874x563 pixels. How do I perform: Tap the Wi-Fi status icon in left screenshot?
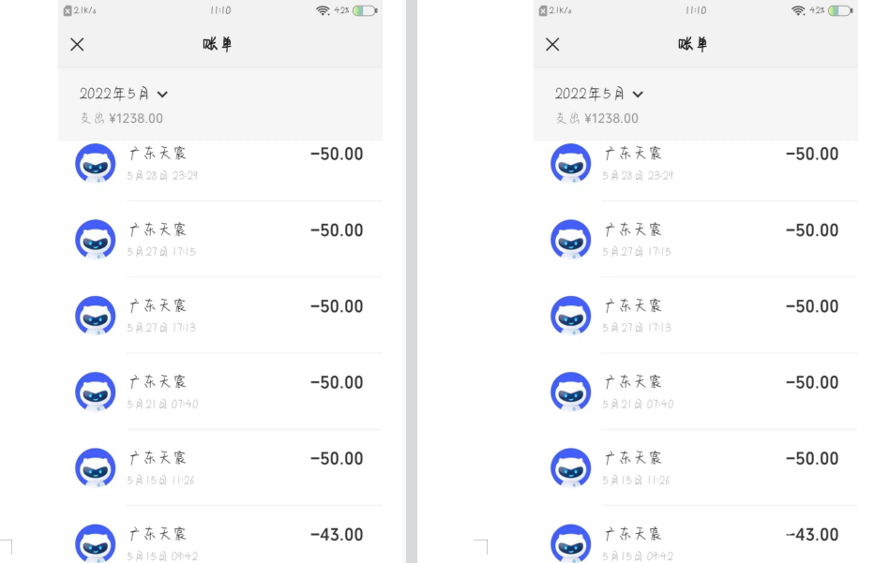[x=323, y=10]
